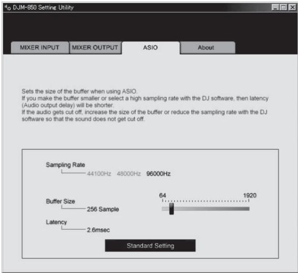Click the 96000Hz sampling rate value
This screenshot has width=298, height=273.
click(158, 173)
